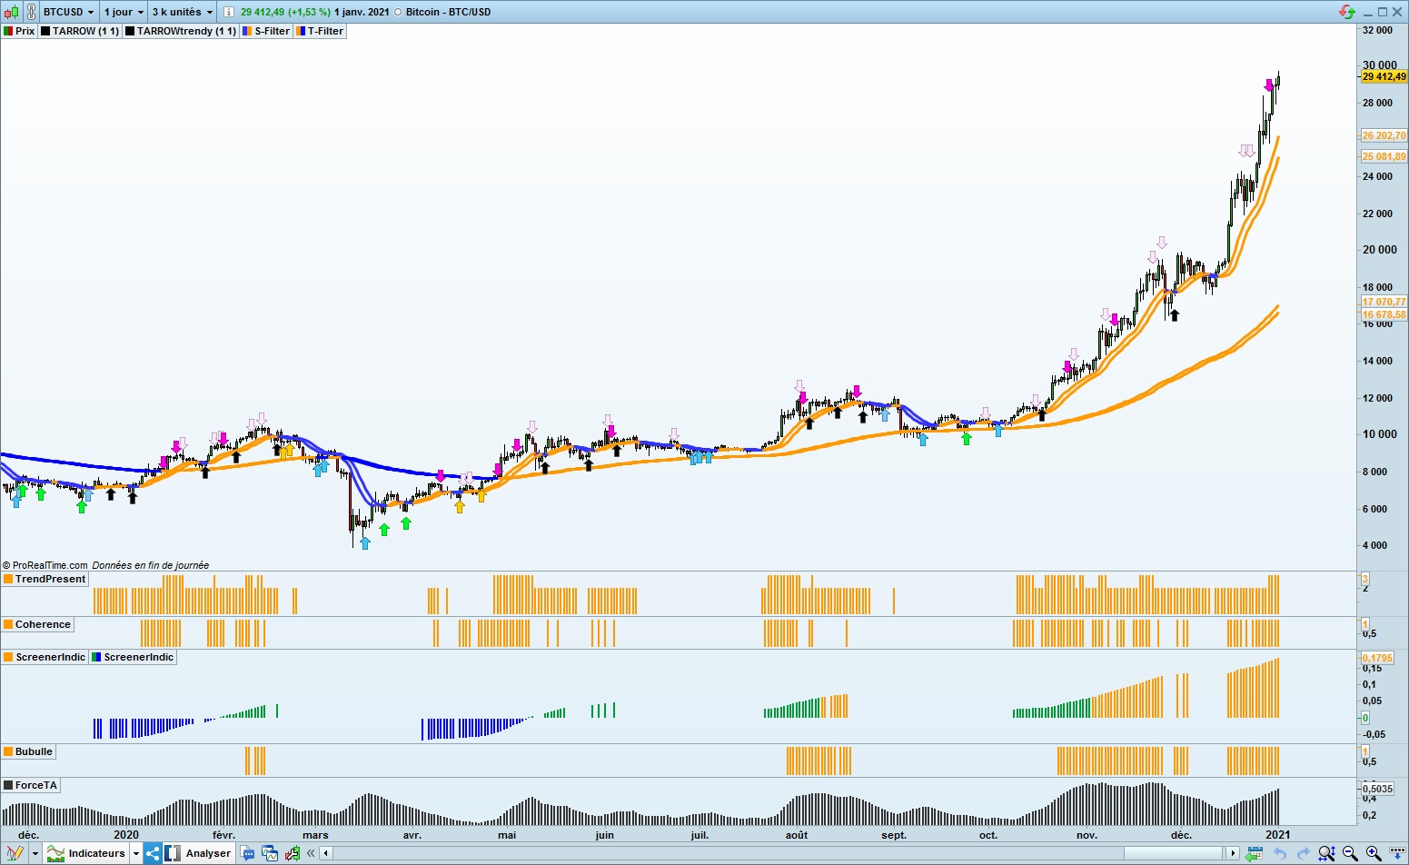
Task: Open the instrument info icon
Action: click(228, 12)
